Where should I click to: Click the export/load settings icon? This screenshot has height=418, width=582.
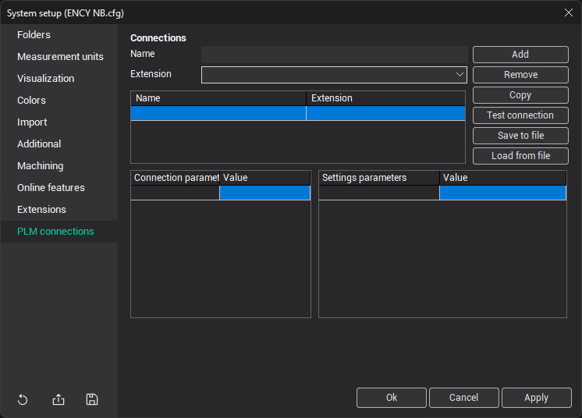click(59, 399)
